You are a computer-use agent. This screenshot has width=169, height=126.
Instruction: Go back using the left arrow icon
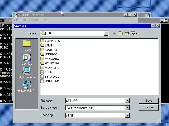coord(115,33)
